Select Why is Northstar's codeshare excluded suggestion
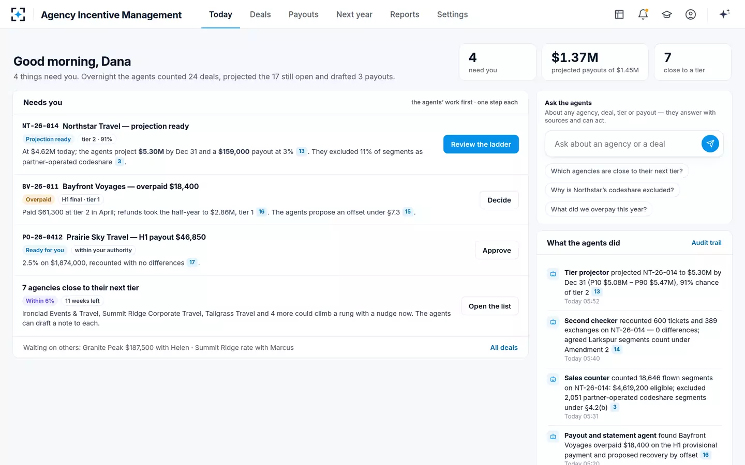 point(612,190)
